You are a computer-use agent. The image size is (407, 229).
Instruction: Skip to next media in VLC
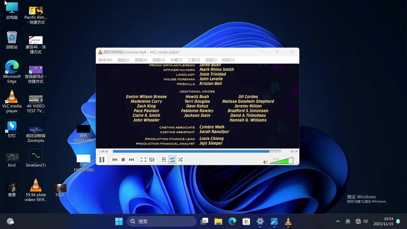[x=131, y=160]
